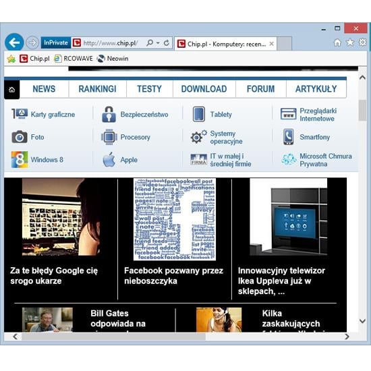371x371 pixels.
Task: Click the browser Back arrow button
Action: coord(14,42)
